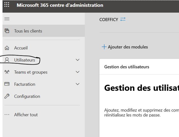This screenshot has width=179, height=137.
Task: Click the Facturation card icon
Action: click(x=7, y=84)
